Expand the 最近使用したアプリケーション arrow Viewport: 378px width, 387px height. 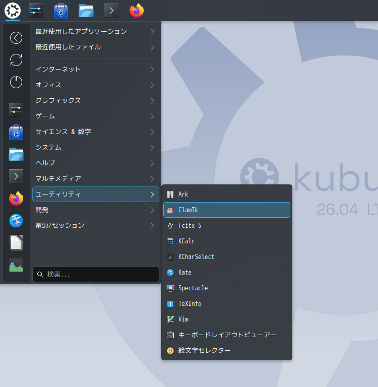click(x=152, y=32)
